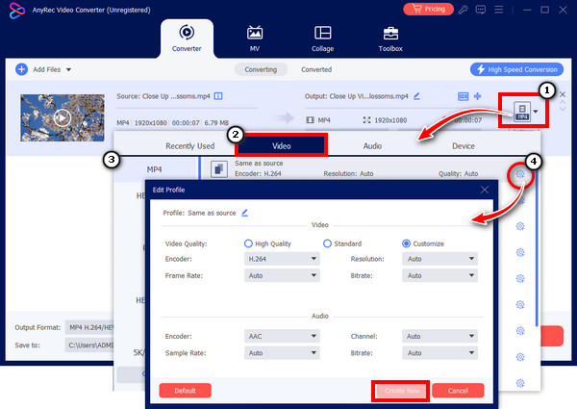The width and height of the screenshot is (577, 409).
Task: Click the compress plus icon beside output
Action: point(478,96)
